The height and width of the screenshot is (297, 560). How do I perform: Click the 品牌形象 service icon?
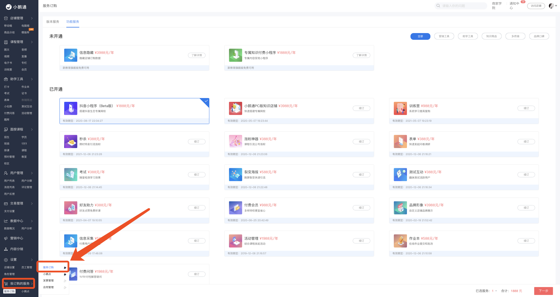coord(400,208)
